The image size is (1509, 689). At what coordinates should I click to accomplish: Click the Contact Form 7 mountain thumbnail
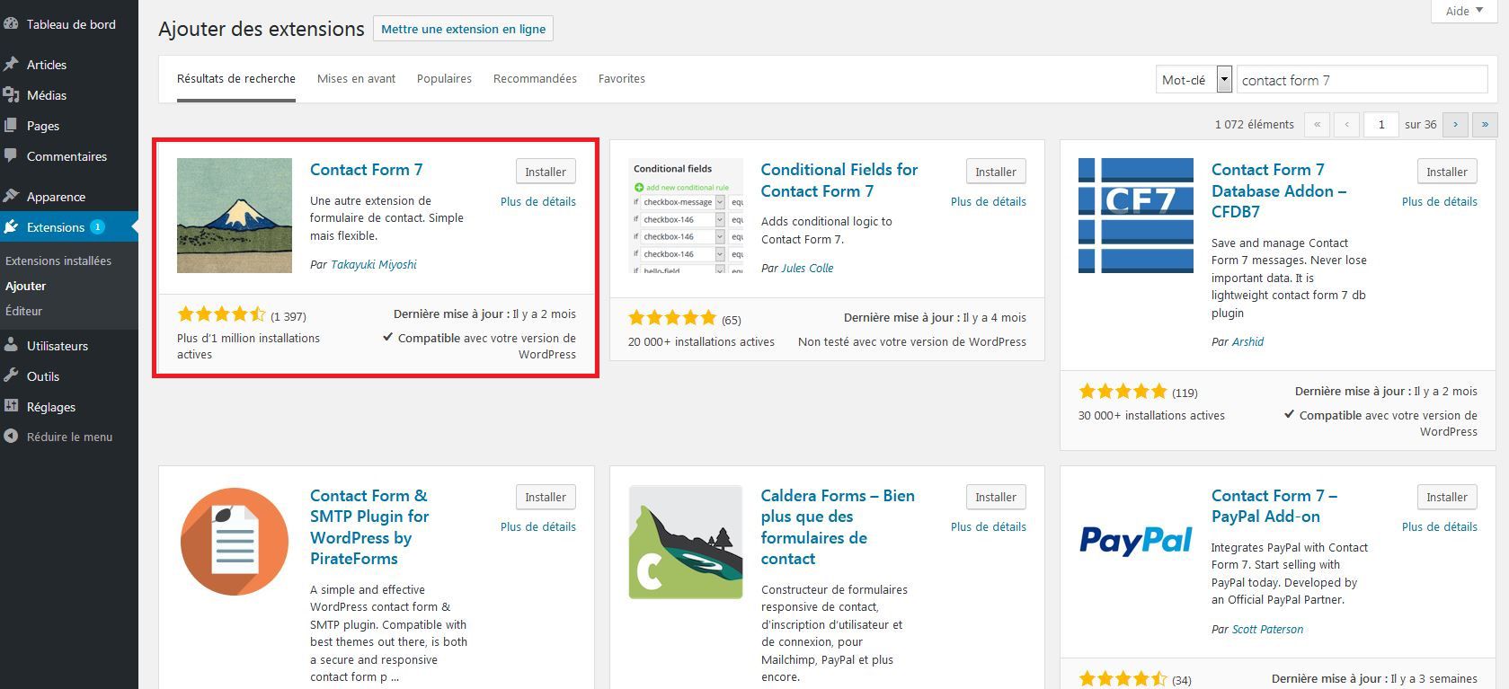(235, 216)
